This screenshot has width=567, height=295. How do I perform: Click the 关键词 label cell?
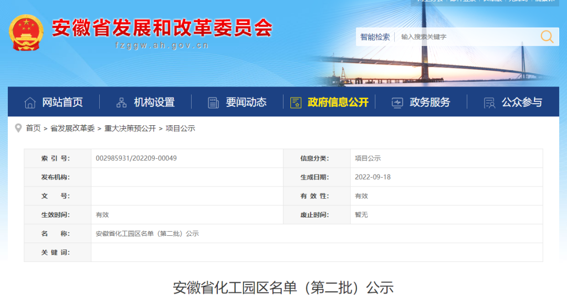pyautogui.click(x=58, y=253)
